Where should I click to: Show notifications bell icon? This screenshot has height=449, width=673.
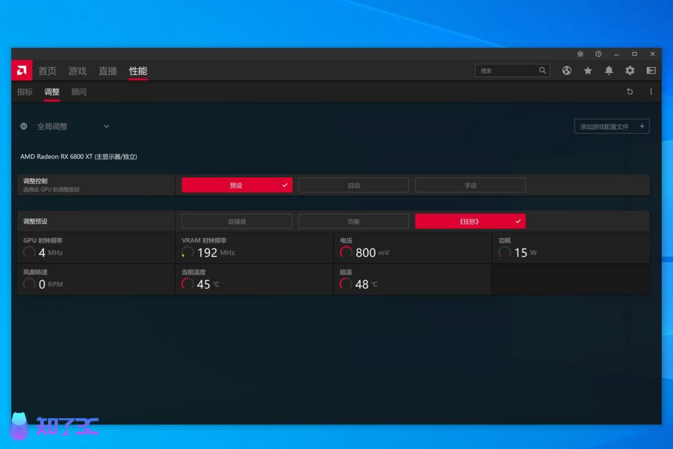609,70
